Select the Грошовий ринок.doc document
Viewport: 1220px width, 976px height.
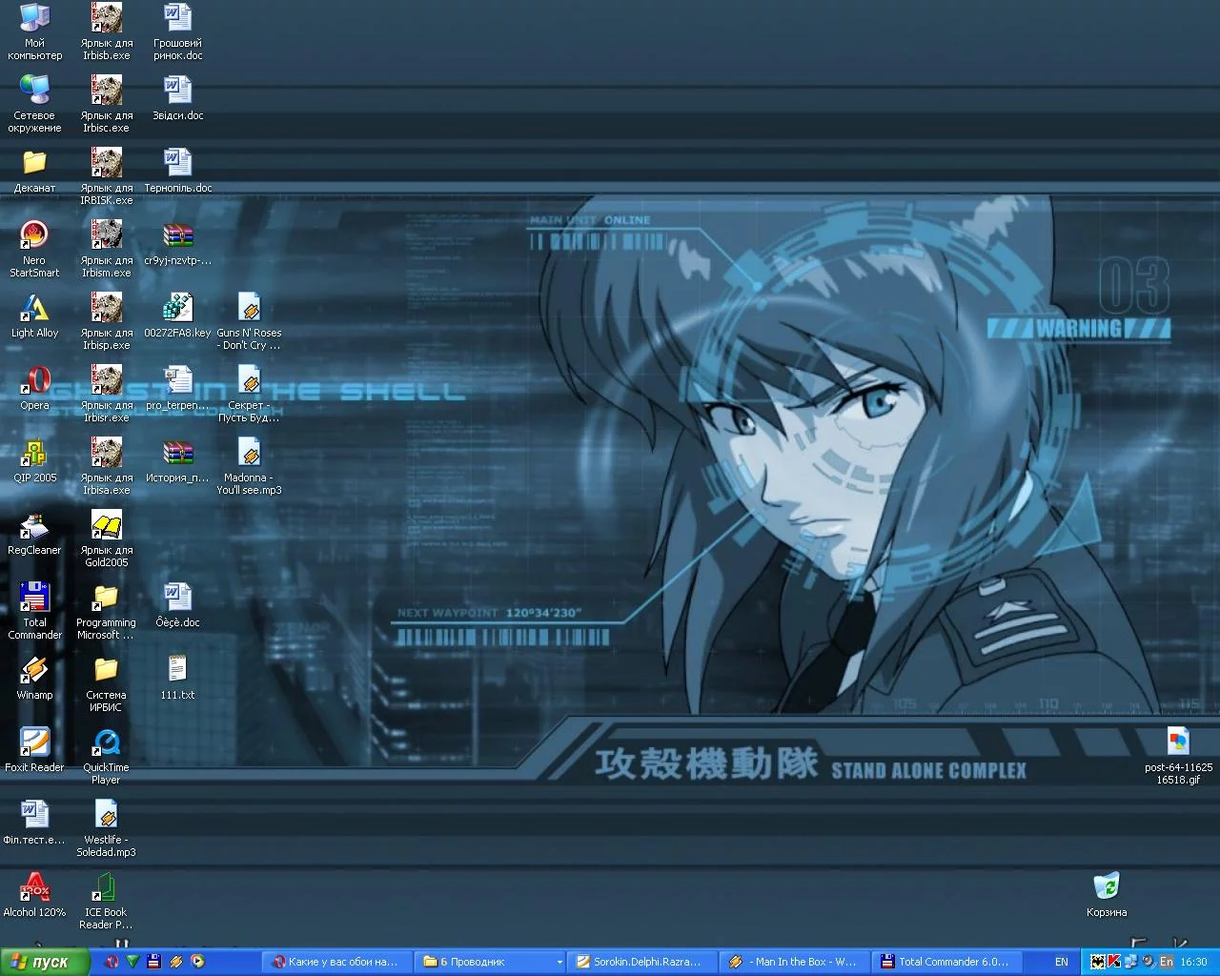177,31
